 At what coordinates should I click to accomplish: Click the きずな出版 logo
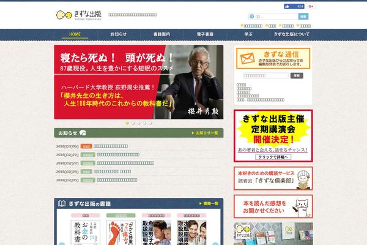(x=79, y=15)
